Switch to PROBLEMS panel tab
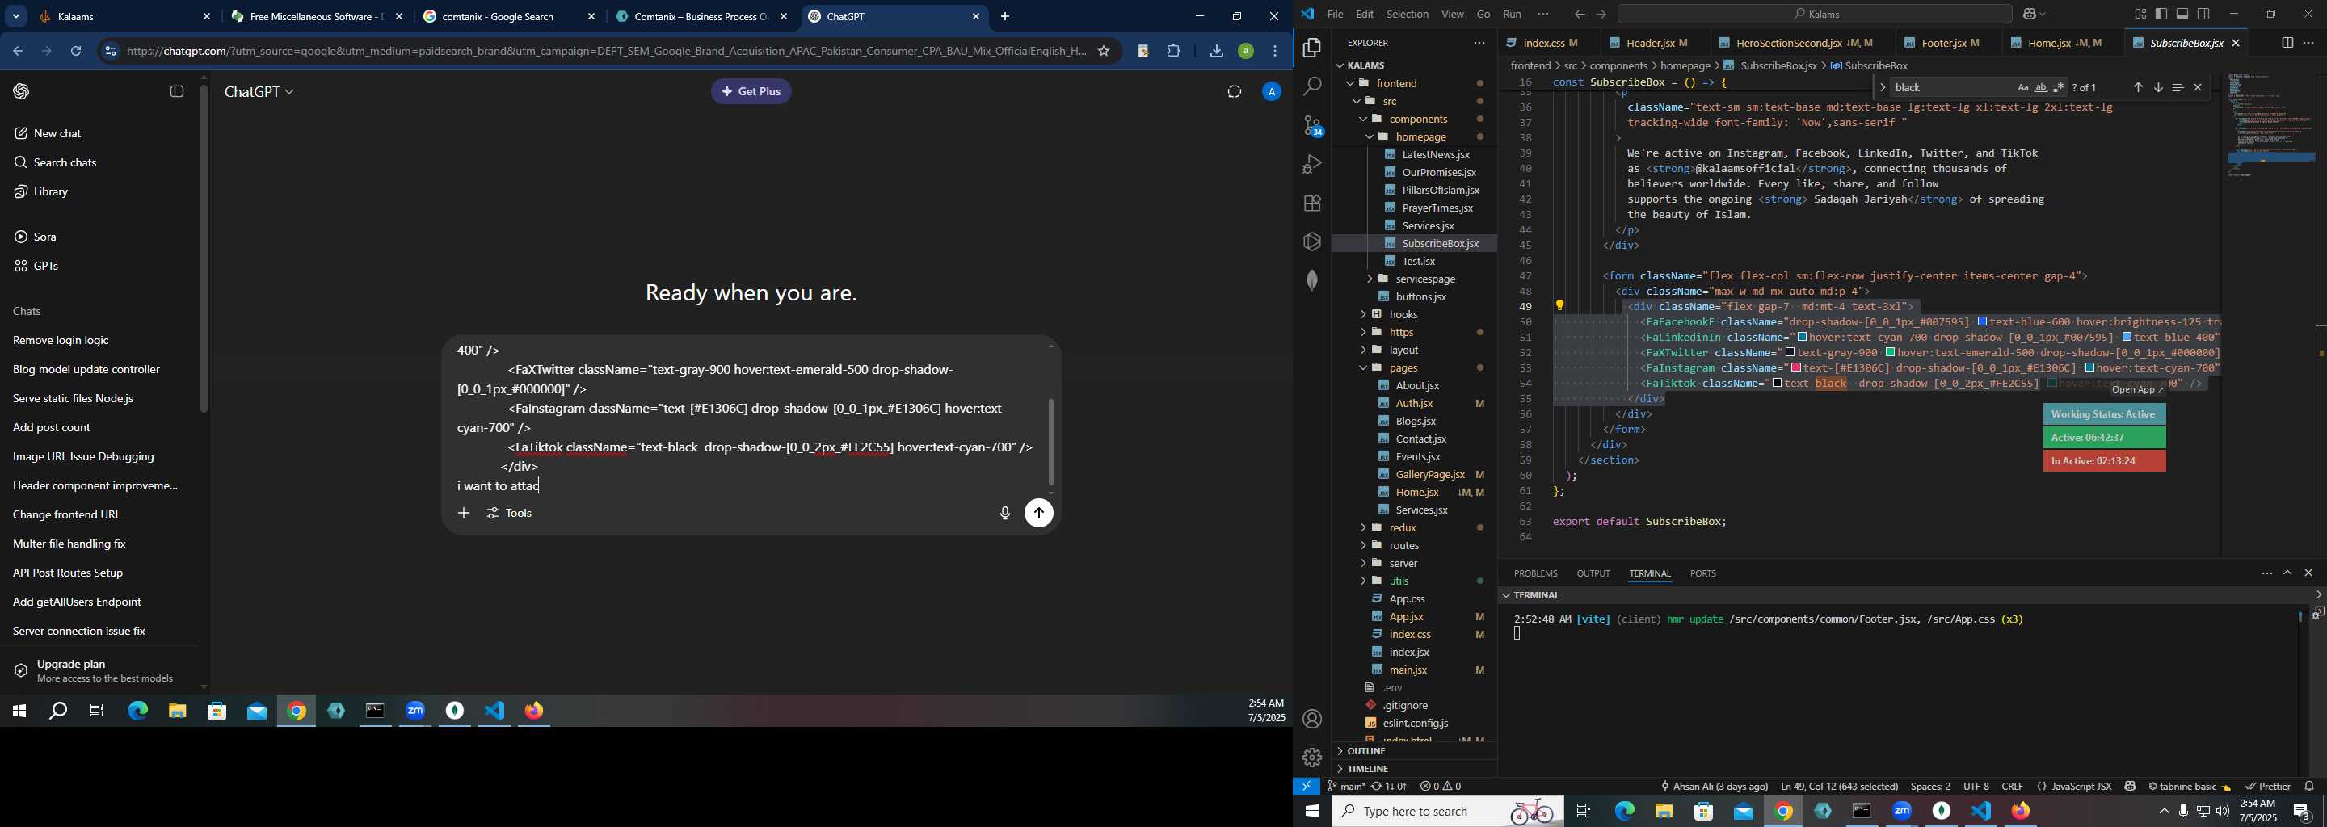 point(1535,574)
